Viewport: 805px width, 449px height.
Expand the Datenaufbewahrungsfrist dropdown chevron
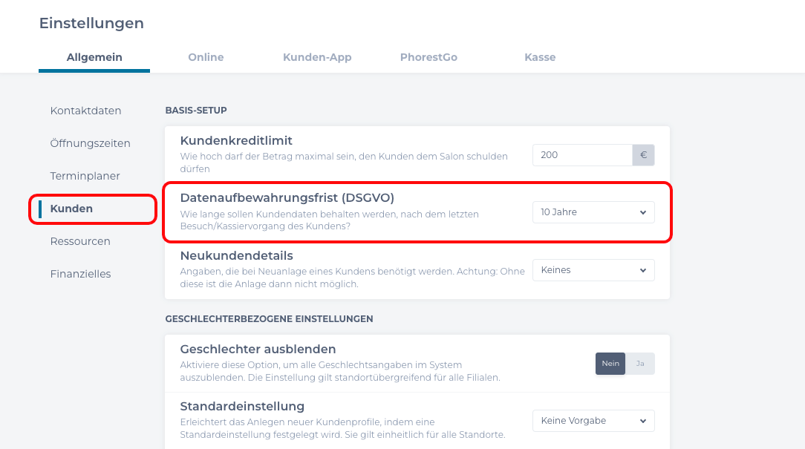click(643, 212)
